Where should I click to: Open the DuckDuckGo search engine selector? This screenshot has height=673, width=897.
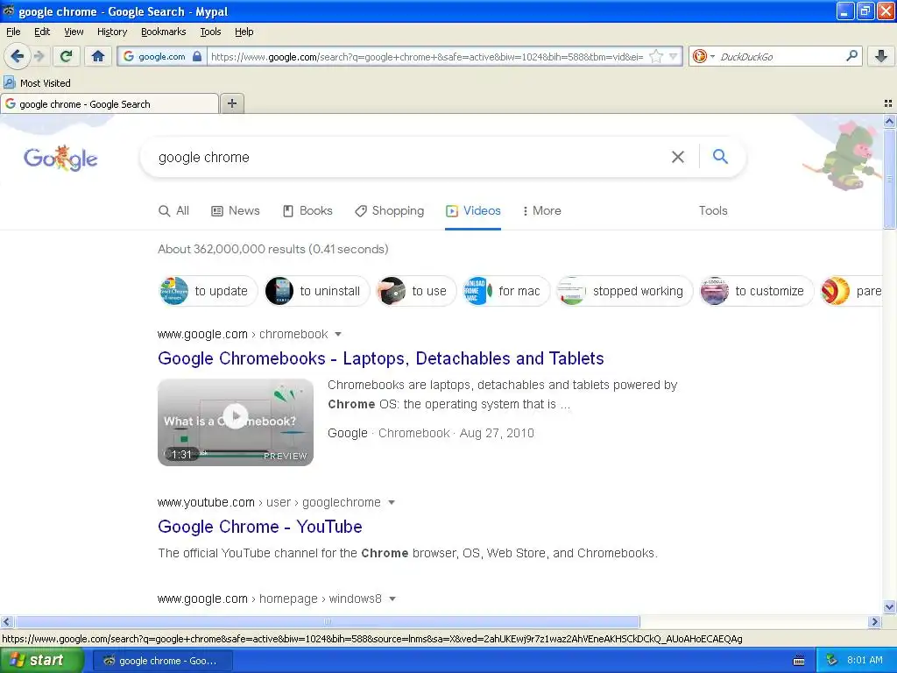pos(703,56)
